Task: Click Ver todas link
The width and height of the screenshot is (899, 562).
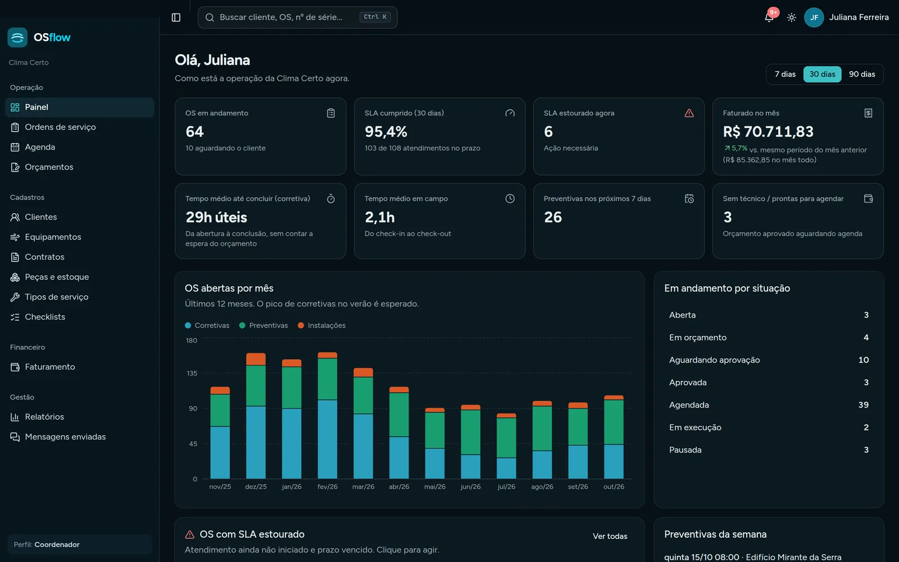Action: (x=610, y=536)
